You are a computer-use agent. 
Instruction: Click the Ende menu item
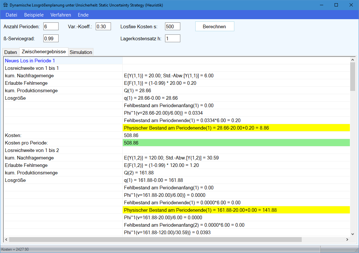click(83, 15)
